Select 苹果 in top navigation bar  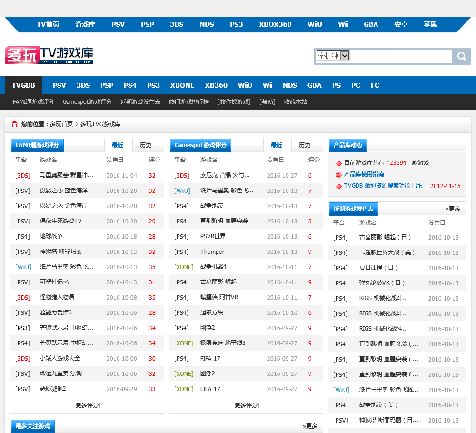point(430,24)
